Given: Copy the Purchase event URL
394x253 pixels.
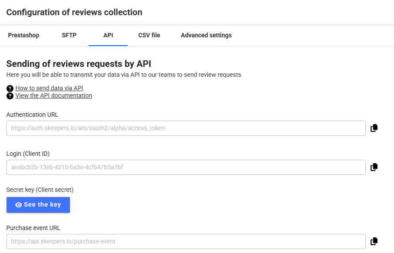Looking at the screenshot, I should tap(374, 241).
